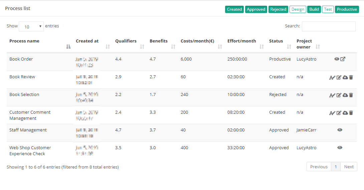Enable the Design status filter
This screenshot has width=364, height=190.
point(298,9)
